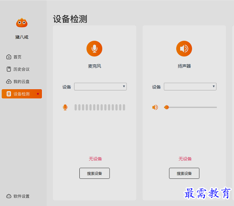Viewport: 234px width, 206px height.
Task: Click the 我的云盘 cloud upload icon
Action: pos(9,82)
